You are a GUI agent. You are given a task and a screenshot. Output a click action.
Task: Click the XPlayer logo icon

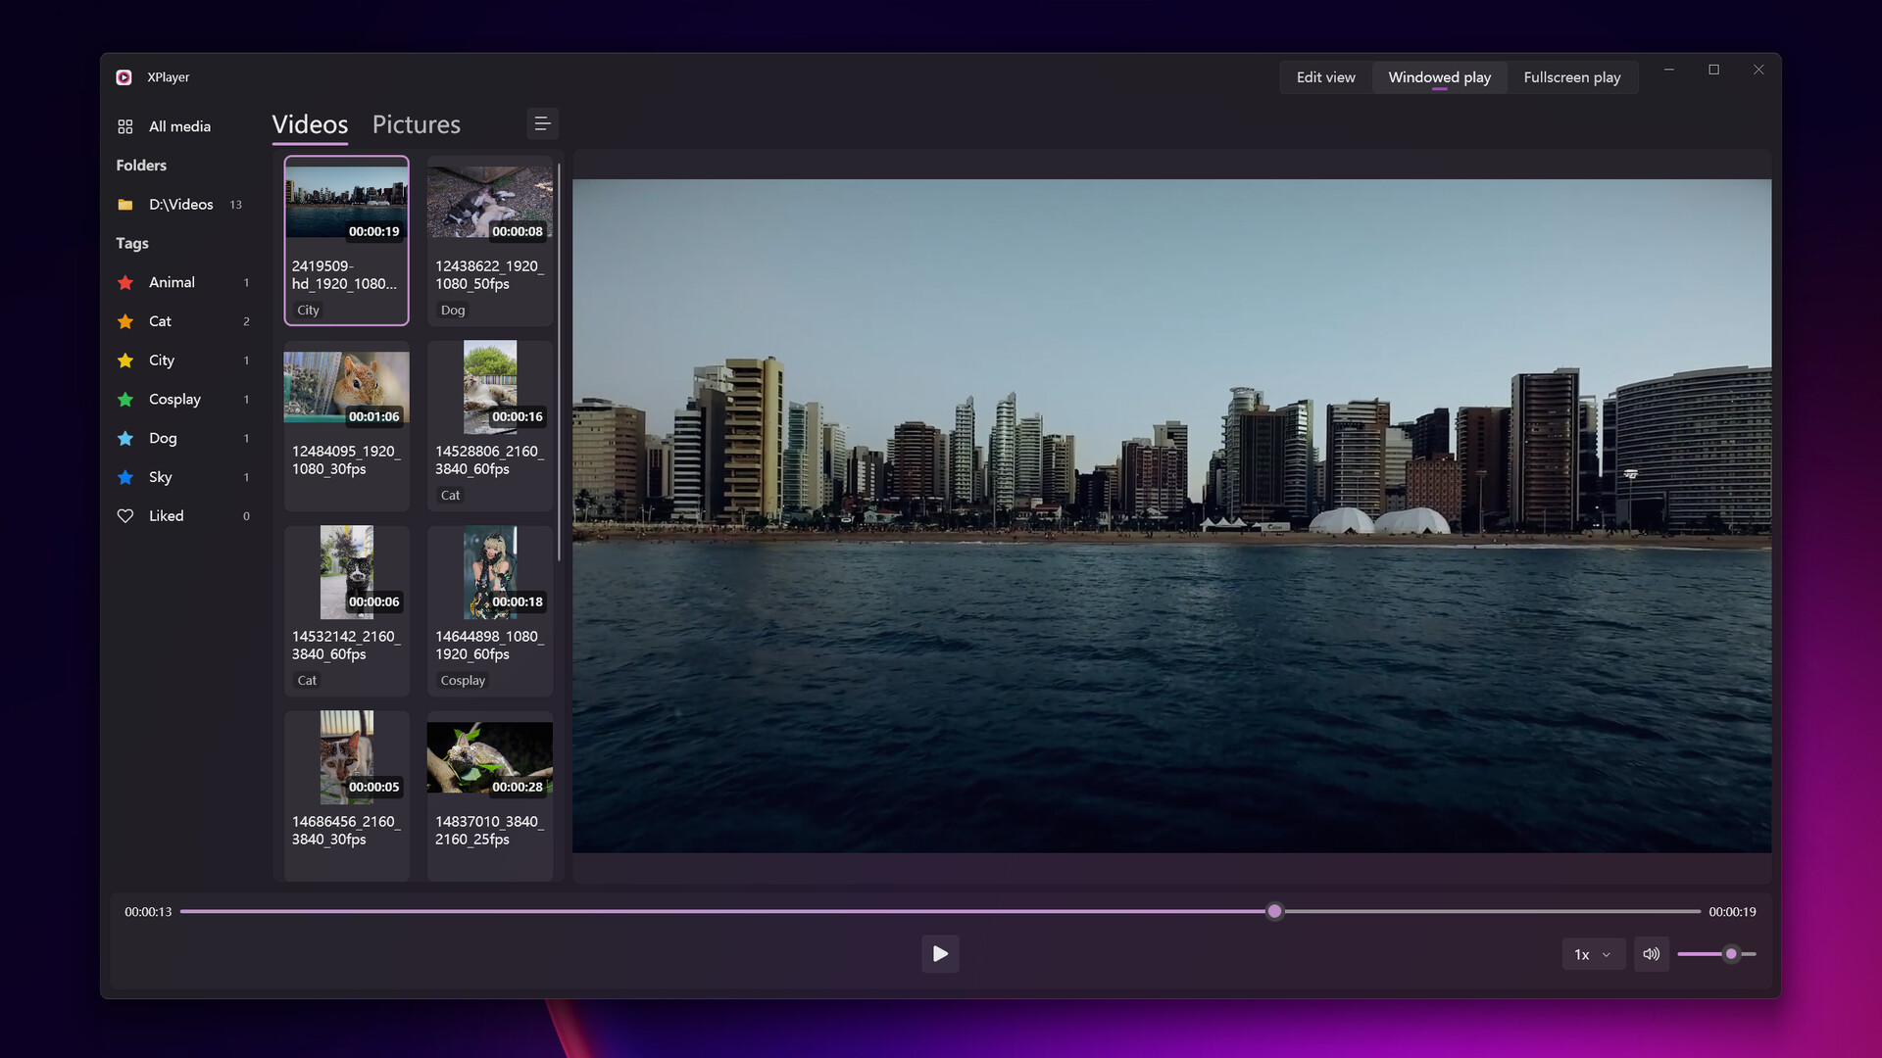pos(124,76)
